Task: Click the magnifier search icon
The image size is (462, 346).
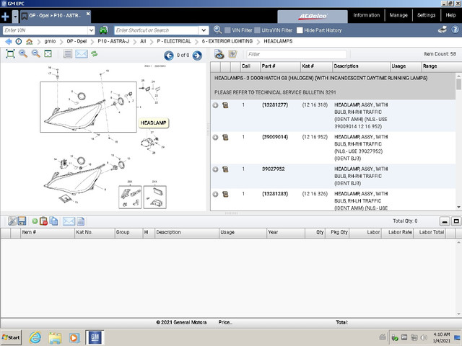Action: pos(217,30)
